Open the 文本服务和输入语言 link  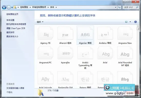tap(15, 88)
